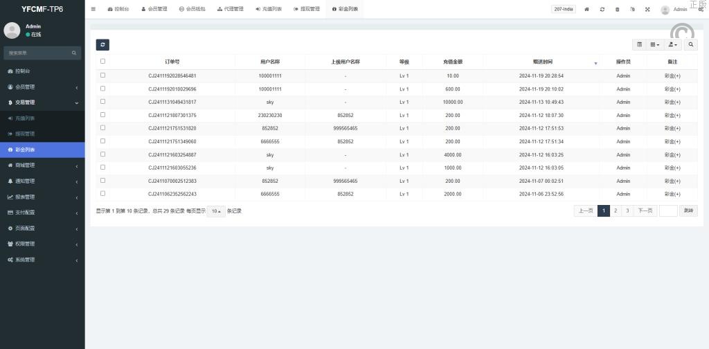Click the page number jump input field
The height and width of the screenshot is (349, 709).
(668, 211)
